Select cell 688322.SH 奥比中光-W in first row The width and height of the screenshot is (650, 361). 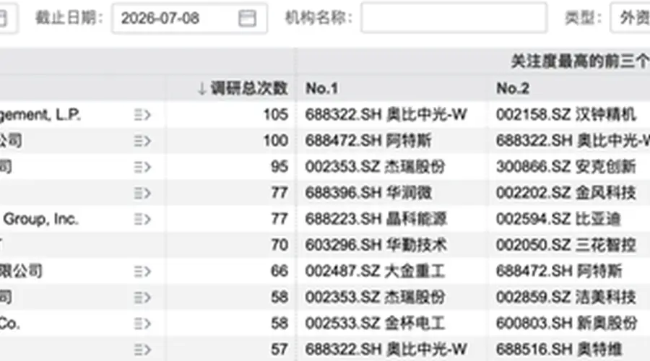coord(386,114)
